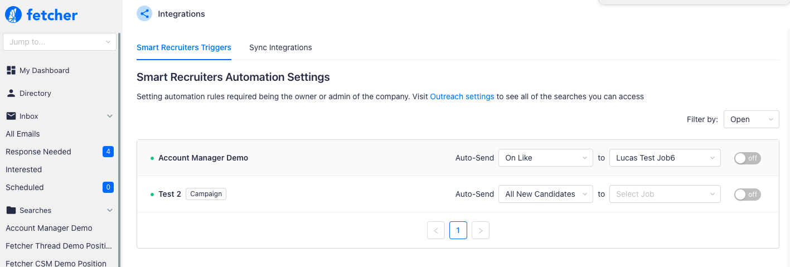Image resolution: width=790 pixels, height=267 pixels.
Task: Open Fetcher CSM Demo Position search
Action: [56, 263]
